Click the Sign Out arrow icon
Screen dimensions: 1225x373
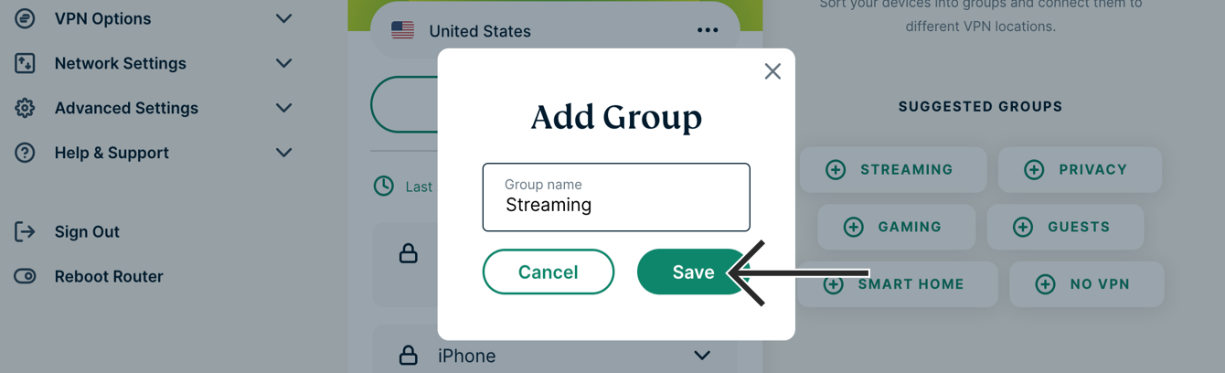coord(25,232)
